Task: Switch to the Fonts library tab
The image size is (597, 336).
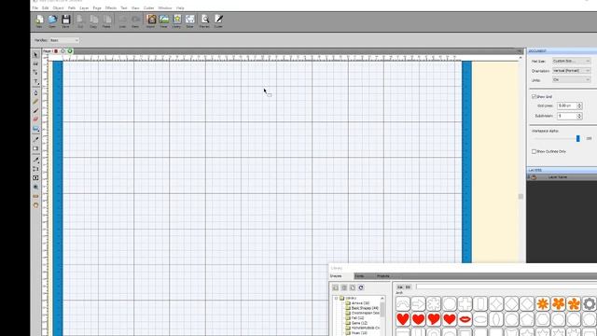Action: [x=359, y=276]
